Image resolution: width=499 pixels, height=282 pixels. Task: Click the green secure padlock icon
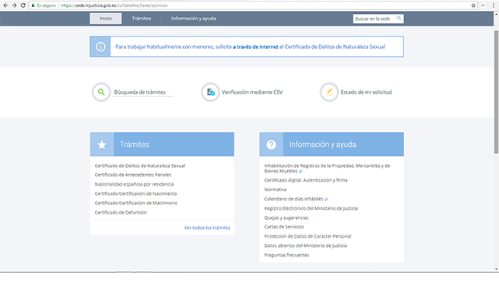(33, 5)
